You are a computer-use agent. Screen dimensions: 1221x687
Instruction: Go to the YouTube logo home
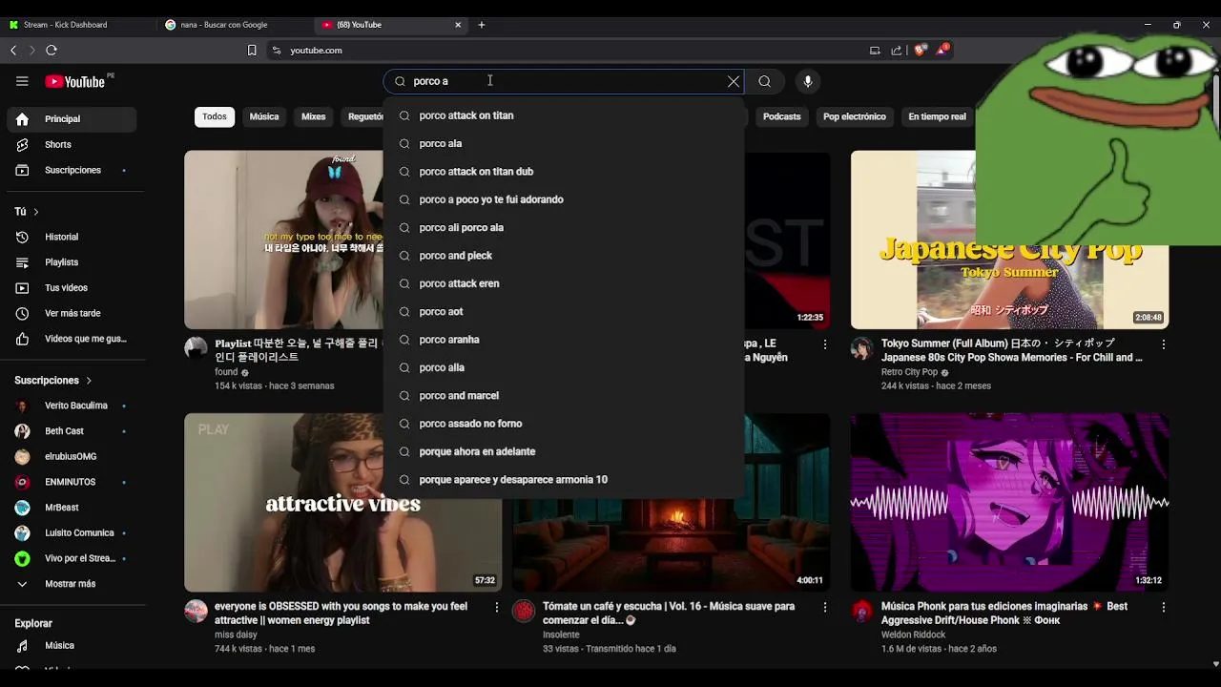(x=74, y=81)
